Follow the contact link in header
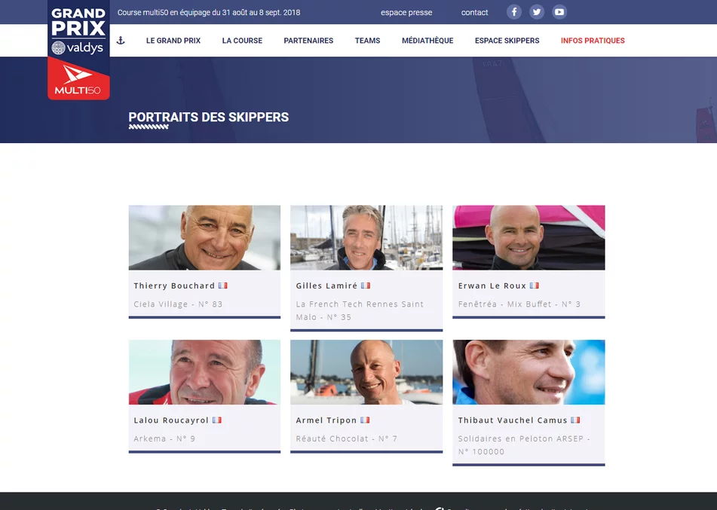 click(x=475, y=12)
